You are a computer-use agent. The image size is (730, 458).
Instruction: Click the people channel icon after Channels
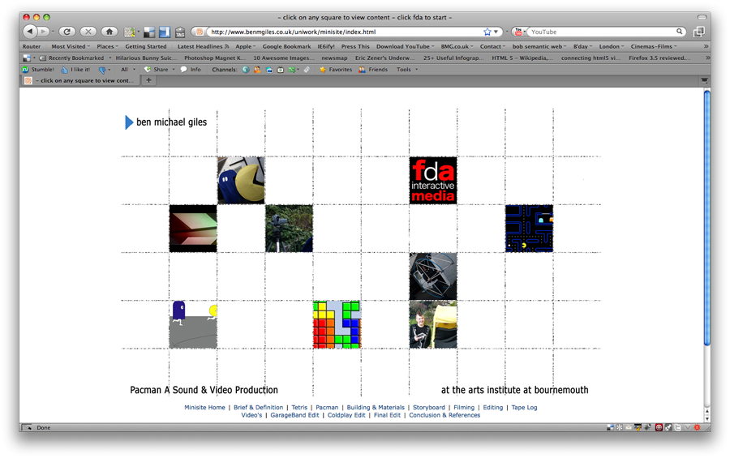[257, 70]
